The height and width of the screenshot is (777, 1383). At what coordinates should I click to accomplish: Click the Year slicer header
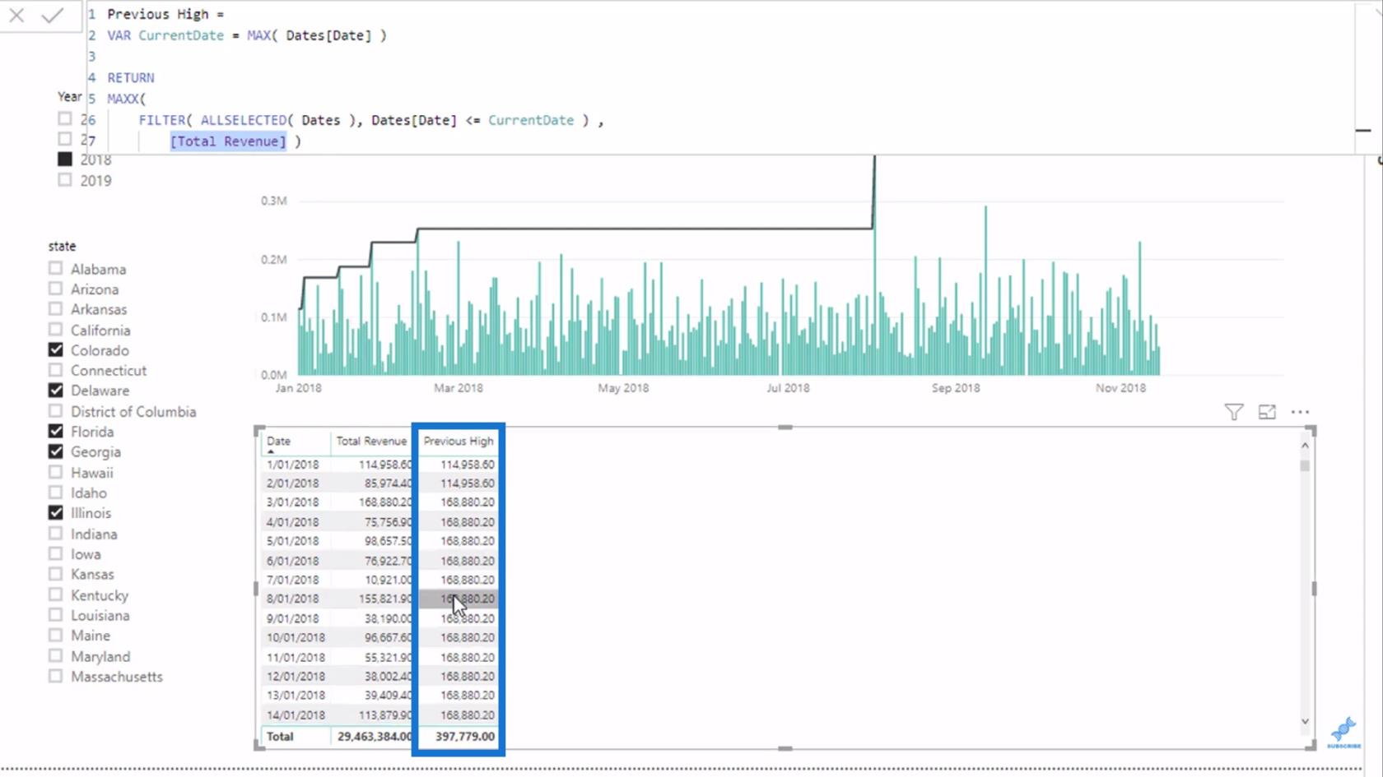(x=69, y=96)
